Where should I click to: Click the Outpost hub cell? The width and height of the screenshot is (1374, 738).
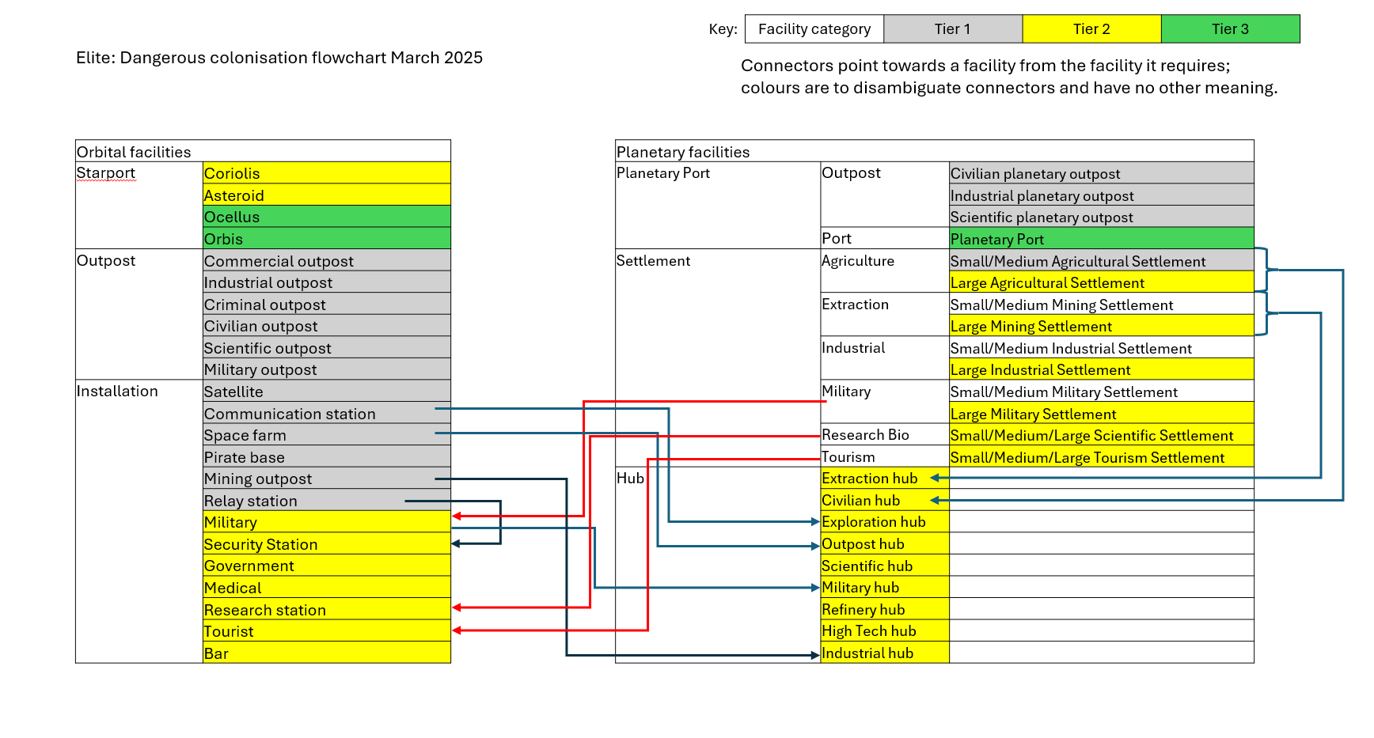pos(885,543)
